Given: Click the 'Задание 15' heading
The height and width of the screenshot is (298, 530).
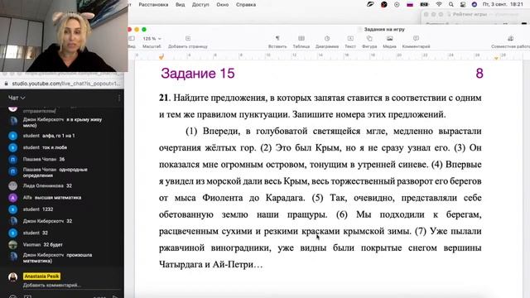Looking at the screenshot, I should click(198, 74).
